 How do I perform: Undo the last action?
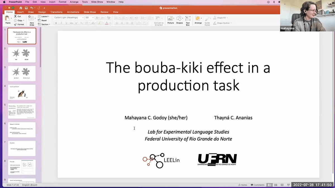pos(32,8)
